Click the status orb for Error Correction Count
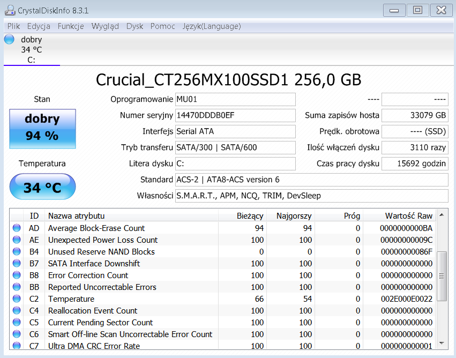The width and height of the screenshot is (456, 358). pyautogui.click(x=17, y=275)
